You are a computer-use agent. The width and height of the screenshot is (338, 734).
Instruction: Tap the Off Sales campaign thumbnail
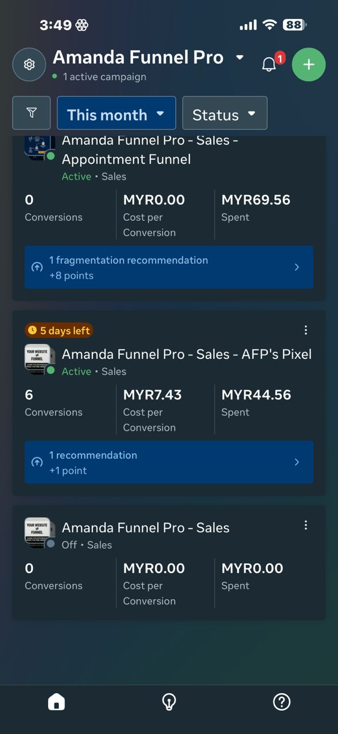pos(40,533)
